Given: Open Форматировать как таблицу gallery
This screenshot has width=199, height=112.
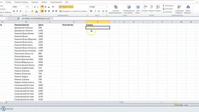Looking at the screenshot, I should coord(129,9).
